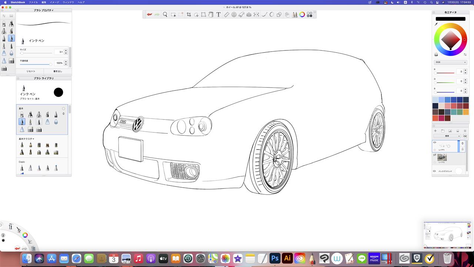
Task: Select the French Curve tool
Action: coord(241,14)
